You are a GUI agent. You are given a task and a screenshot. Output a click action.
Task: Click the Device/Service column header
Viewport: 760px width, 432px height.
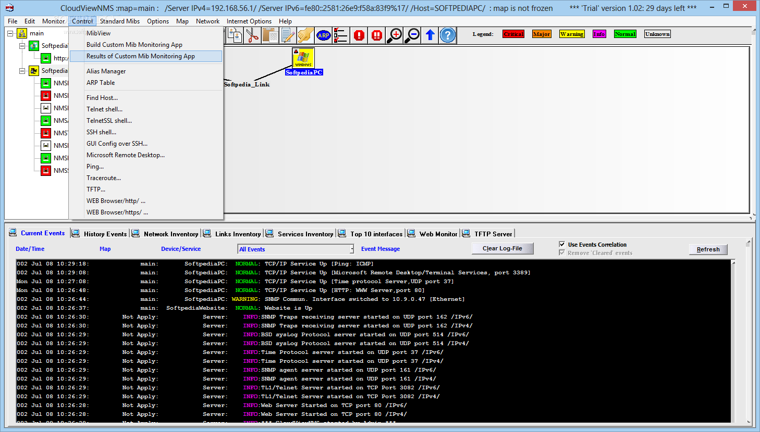coord(181,249)
